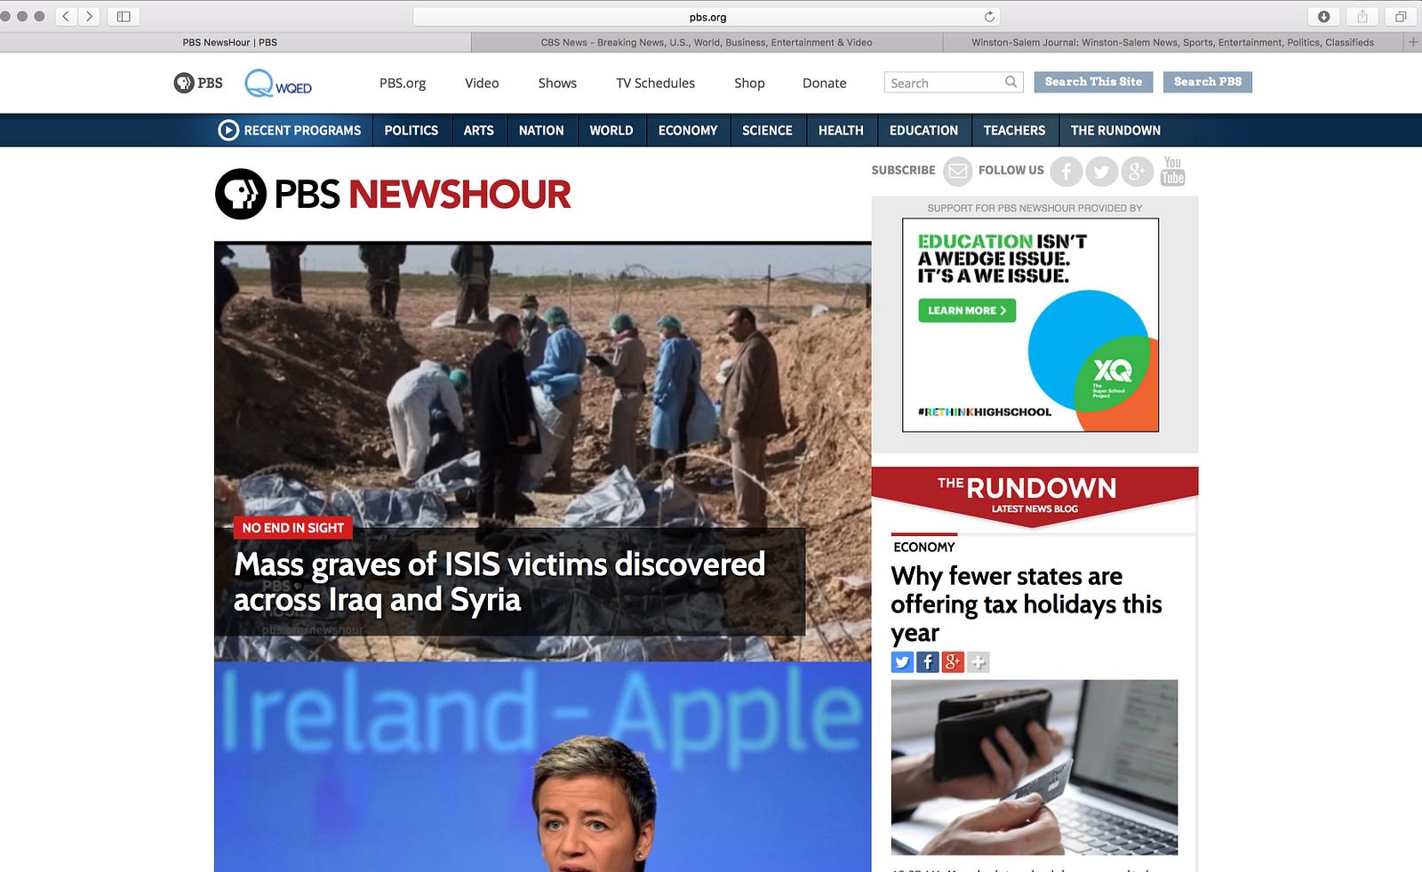Screen dimensions: 1422x872
Task: Open The Rundown in navigation bar
Action: (1115, 130)
